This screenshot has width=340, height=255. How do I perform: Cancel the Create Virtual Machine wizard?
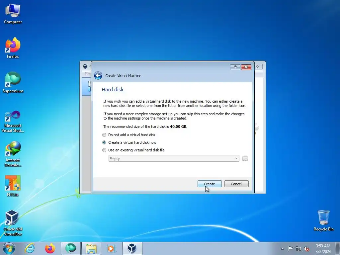[x=236, y=184]
